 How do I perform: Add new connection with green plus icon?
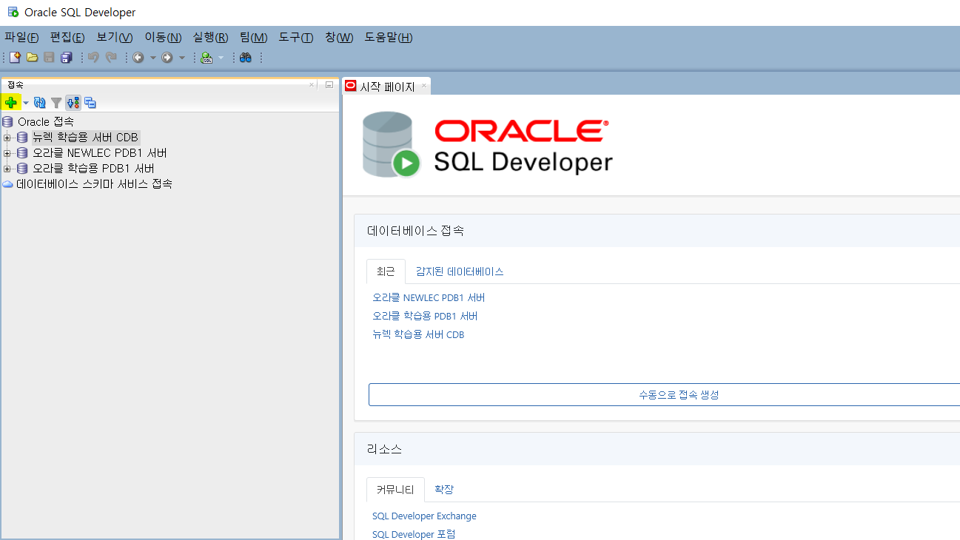[10, 103]
